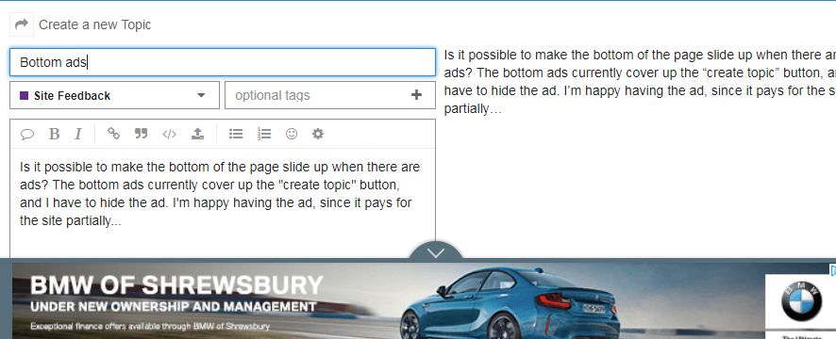This screenshot has height=339, width=836.
Task: Toggle italic formatting in the editor
Action: pos(78,134)
